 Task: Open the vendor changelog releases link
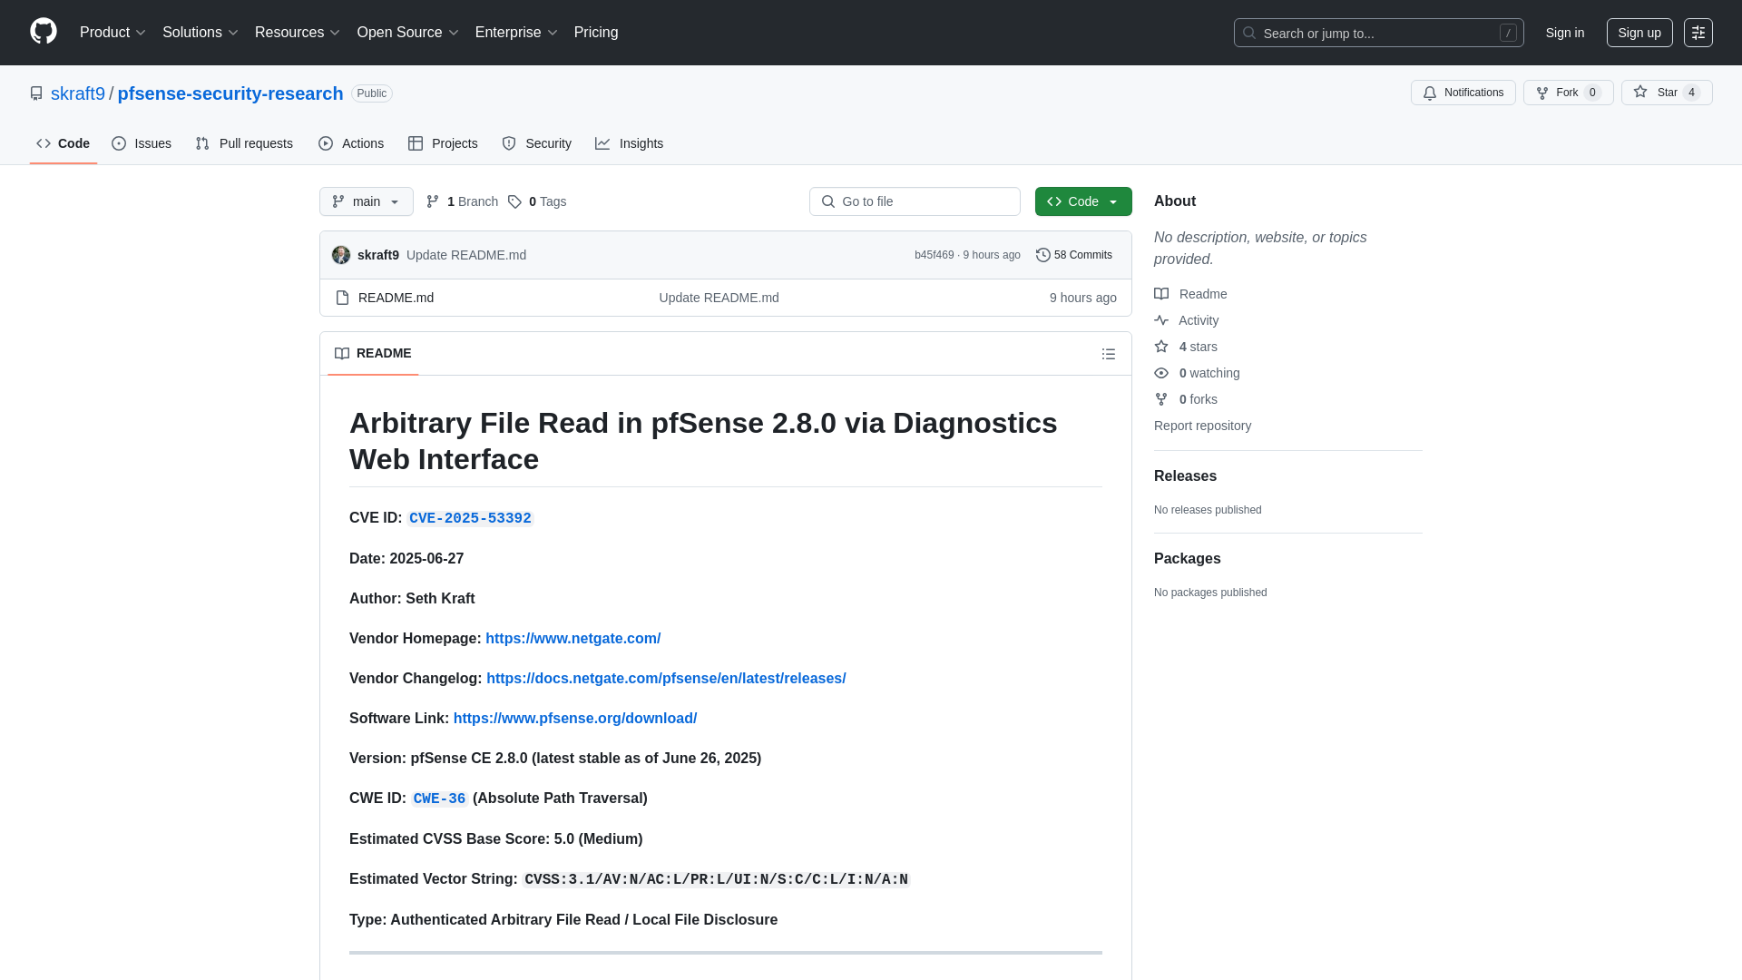pos(666,679)
